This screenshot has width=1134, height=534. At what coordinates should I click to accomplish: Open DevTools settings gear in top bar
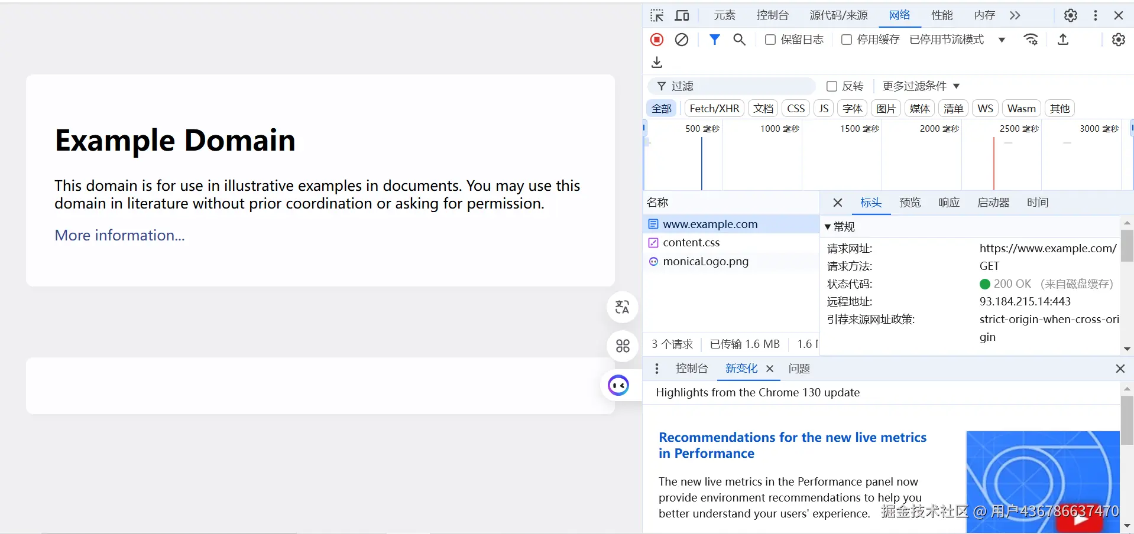point(1071,15)
